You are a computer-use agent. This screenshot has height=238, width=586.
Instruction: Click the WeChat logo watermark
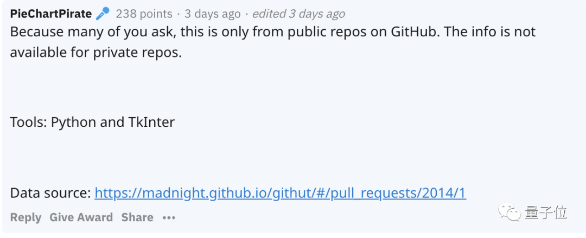tap(512, 211)
